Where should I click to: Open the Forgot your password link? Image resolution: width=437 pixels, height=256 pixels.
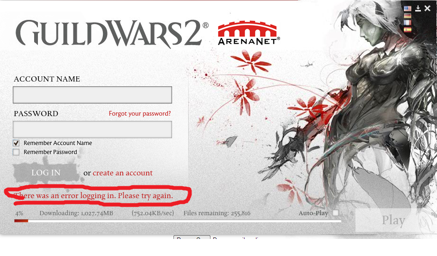[140, 114]
